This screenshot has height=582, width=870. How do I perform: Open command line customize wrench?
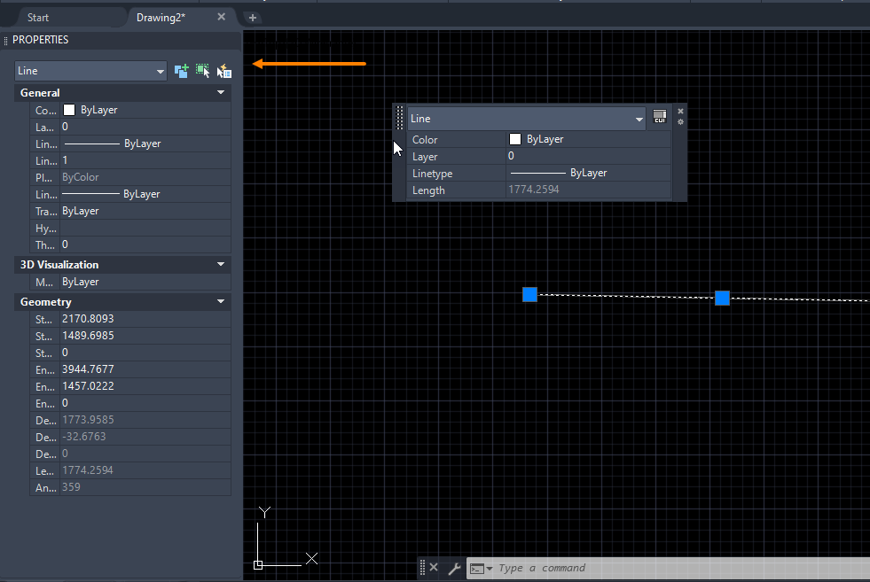tap(454, 568)
